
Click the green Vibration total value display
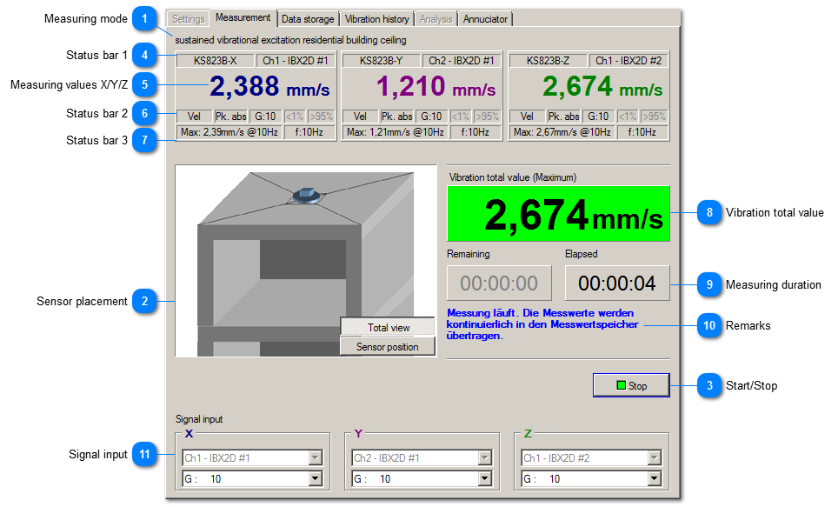(x=558, y=213)
